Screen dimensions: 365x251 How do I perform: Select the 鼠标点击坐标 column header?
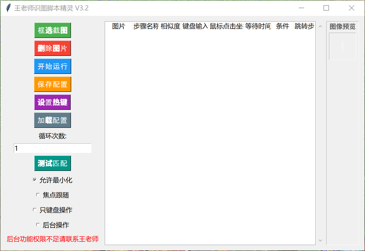coord(226,26)
